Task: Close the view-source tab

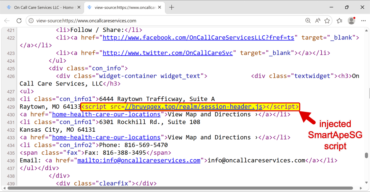Action: tap(160, 7)
